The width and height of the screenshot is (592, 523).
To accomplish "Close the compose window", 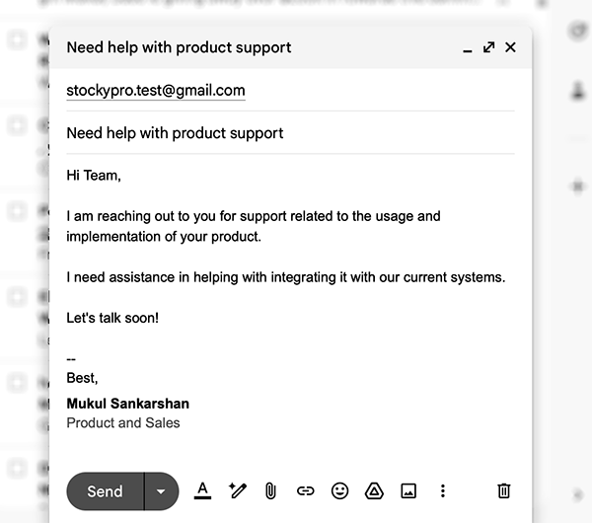I will 510,47.
